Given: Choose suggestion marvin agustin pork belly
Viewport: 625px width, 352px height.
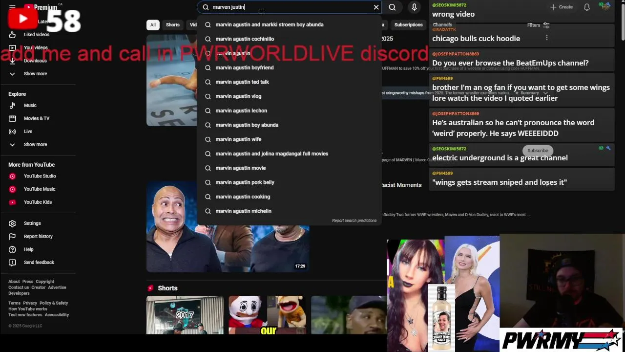Looking at the screenshot, I should [x=289, y=182].
